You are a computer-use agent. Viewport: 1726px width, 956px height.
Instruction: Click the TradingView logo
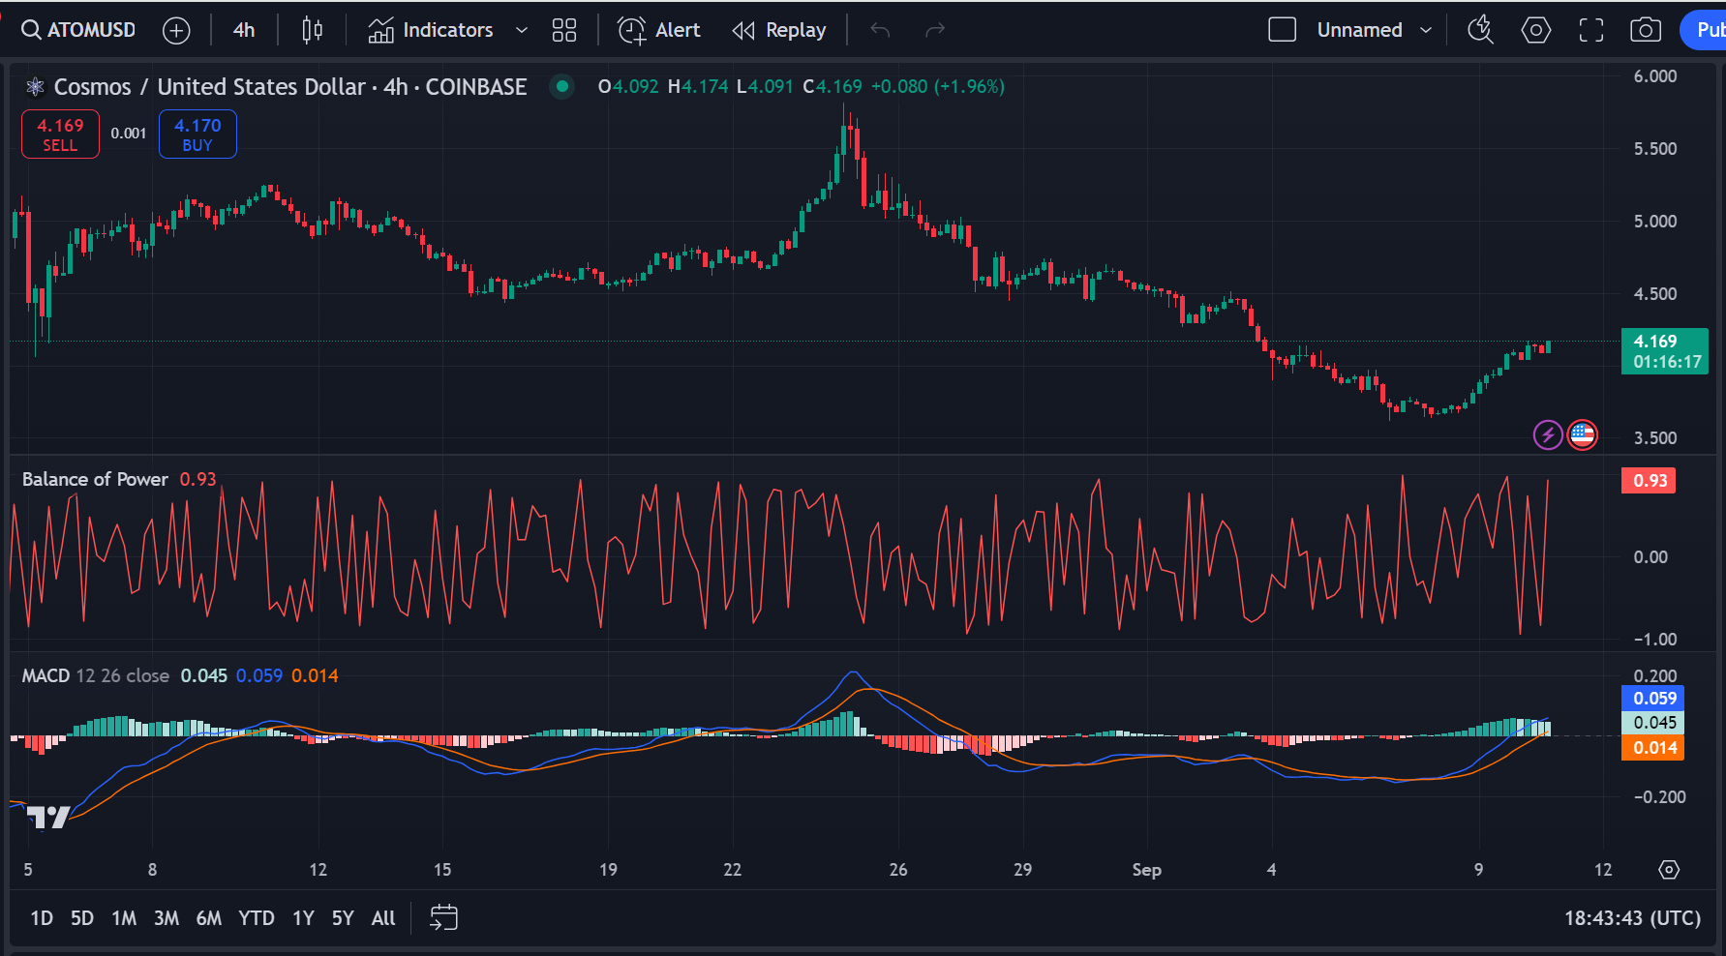click(48, 818)
